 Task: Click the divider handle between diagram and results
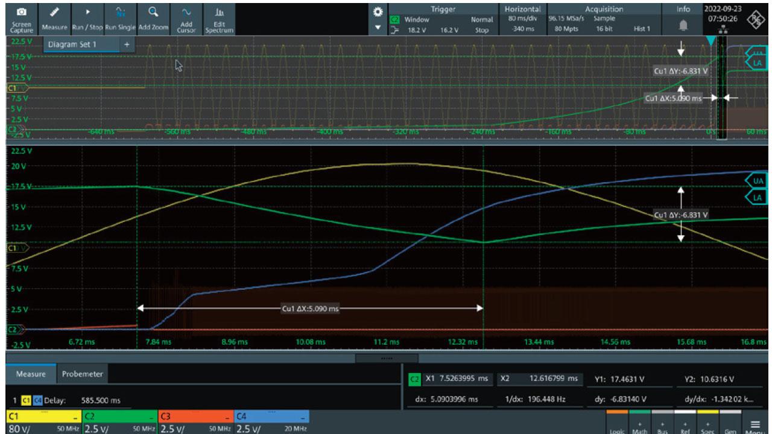pyautogui.click(x=386, y=357)
